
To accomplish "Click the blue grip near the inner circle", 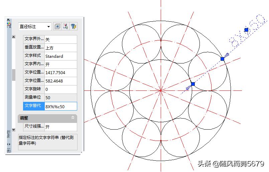I will (x=193, y=84).
